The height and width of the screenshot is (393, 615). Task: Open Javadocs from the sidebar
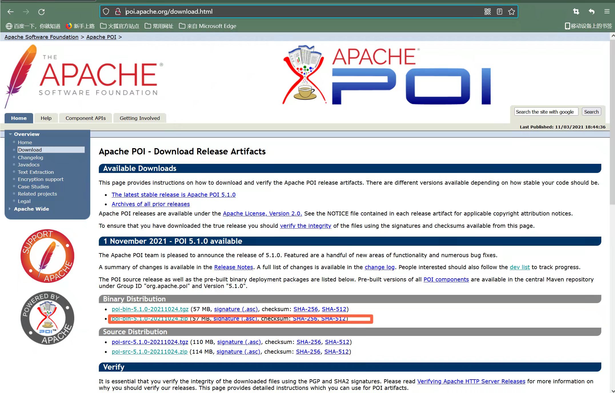29,165
